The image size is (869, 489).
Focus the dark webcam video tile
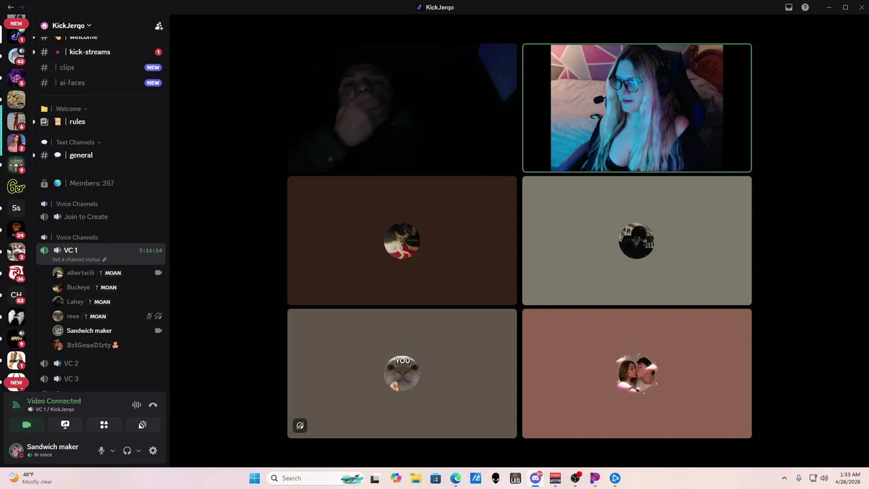pos(402,108)
